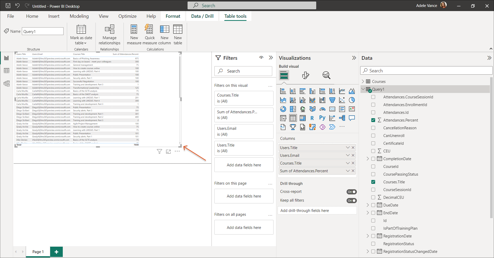Click the Name input field for Query1
494x258 pixels.
tap(42, 31)
